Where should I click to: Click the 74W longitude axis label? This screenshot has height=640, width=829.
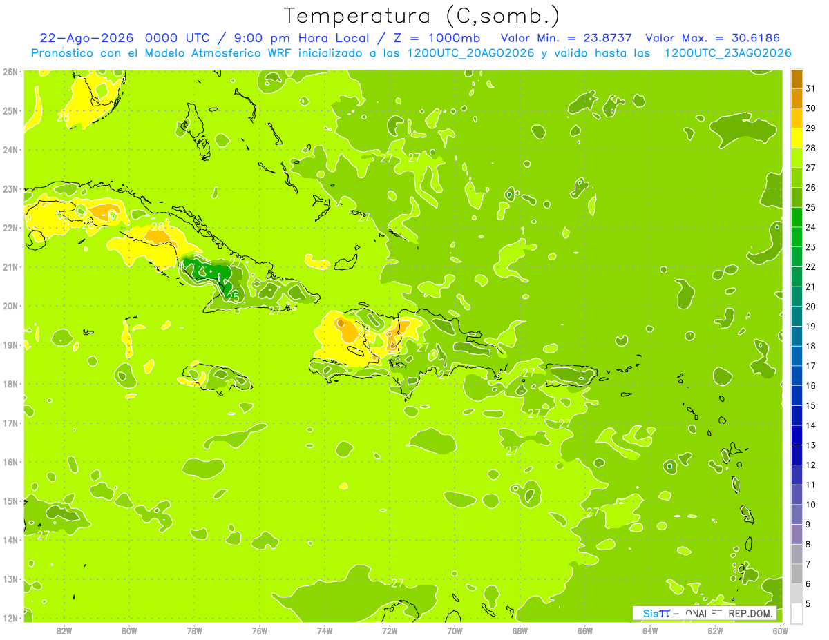pos(324,630)
